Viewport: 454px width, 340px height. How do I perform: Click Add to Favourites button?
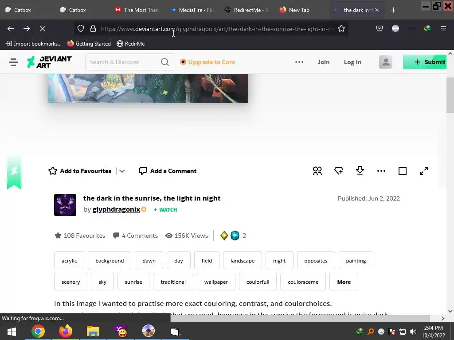80,171
